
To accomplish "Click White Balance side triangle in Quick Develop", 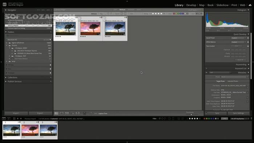I will (248, 42).
